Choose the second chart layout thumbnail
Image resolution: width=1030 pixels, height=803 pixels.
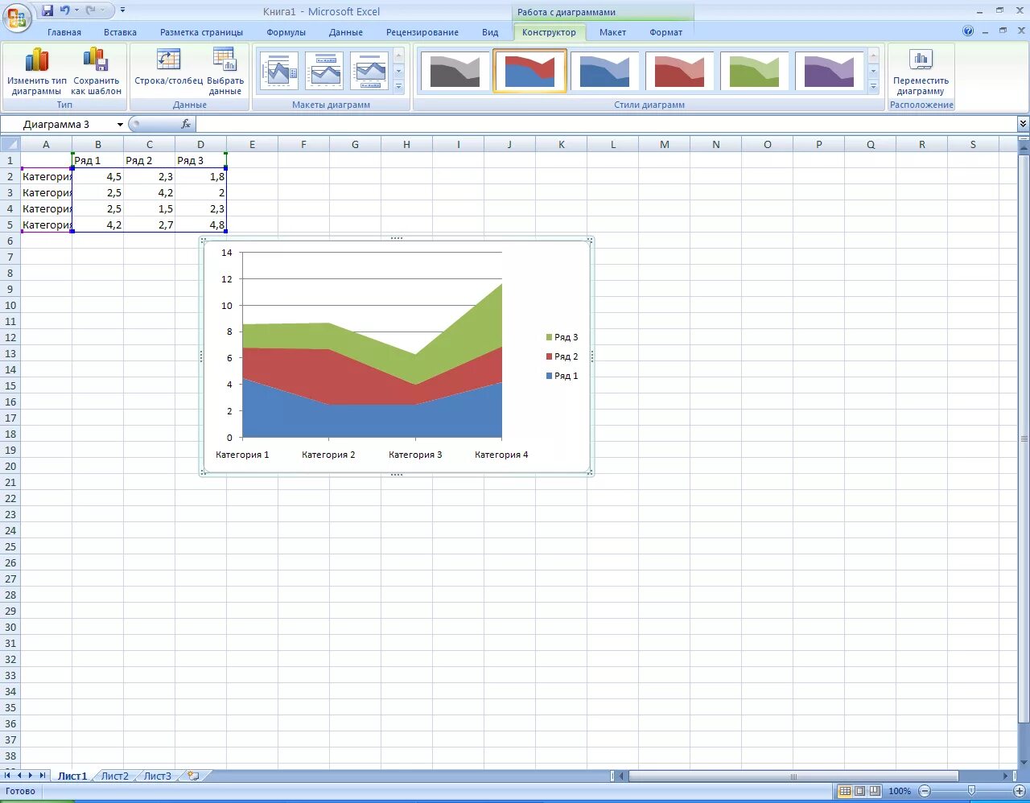pos(323,71)
